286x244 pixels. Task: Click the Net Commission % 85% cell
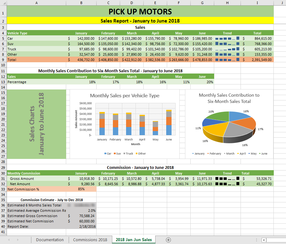click(81, 189)
